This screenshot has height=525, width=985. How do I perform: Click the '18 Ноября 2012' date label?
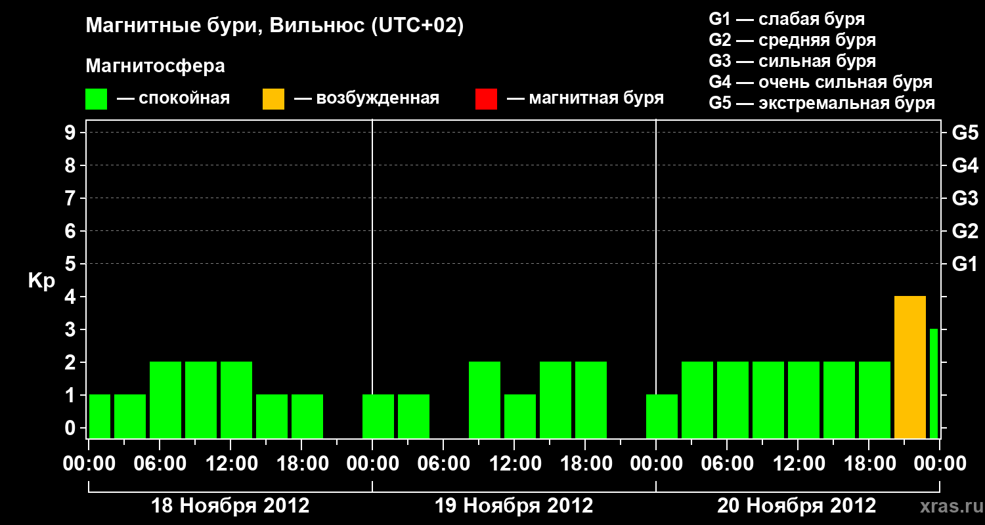tap(230, 506)
